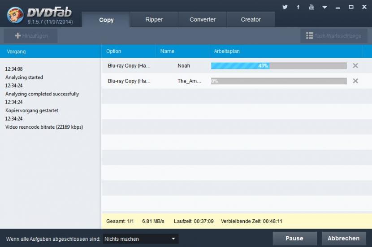The height and width of the screenshot is (247, 372).
Task: Open DVDFab Twitter page icon
Action: point(285,7)
